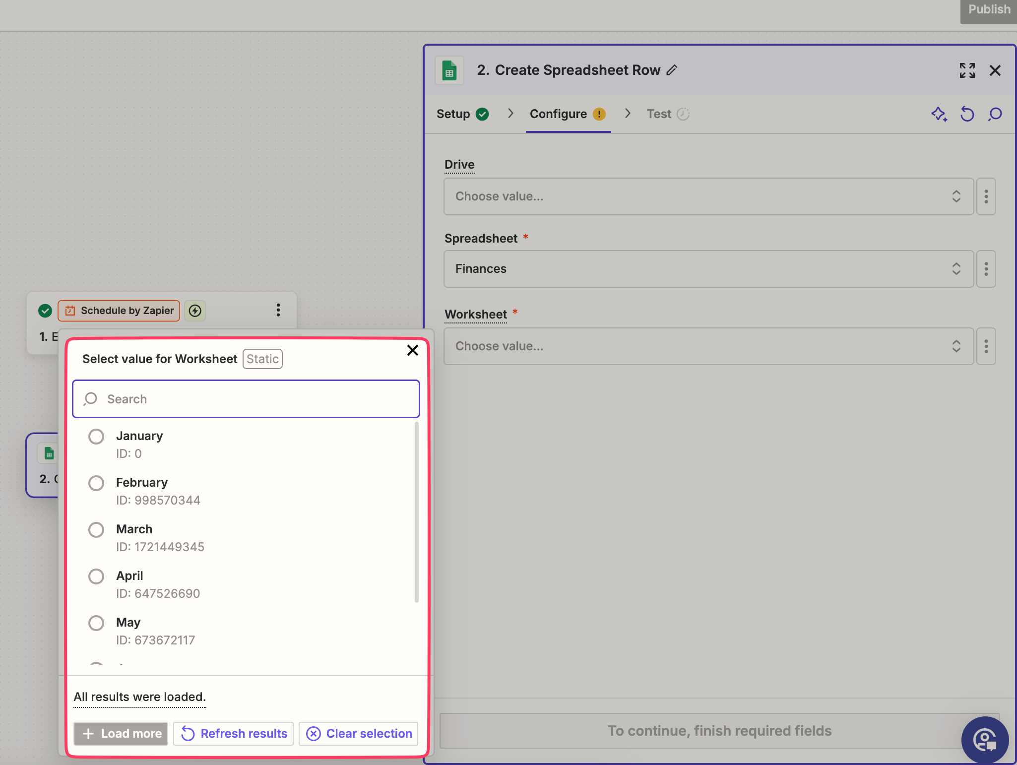This screenshot has height=765, width=1017.
Task: Click the green checkmark on the Schedule step
Action: point(45,311)
